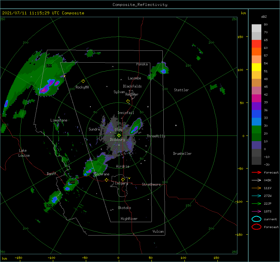Click the Vulcan label
This screenshot has width=280, height=262.
point(158,231)
